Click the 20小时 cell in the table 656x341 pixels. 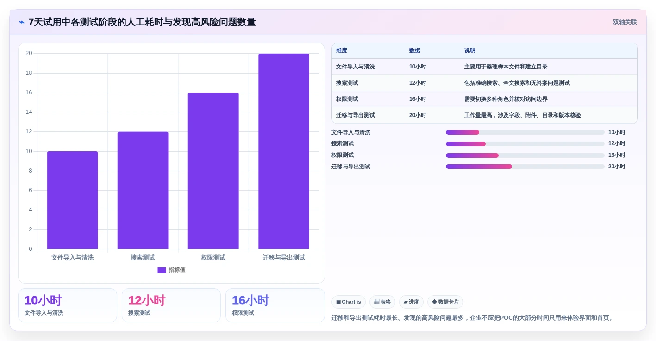418,116
